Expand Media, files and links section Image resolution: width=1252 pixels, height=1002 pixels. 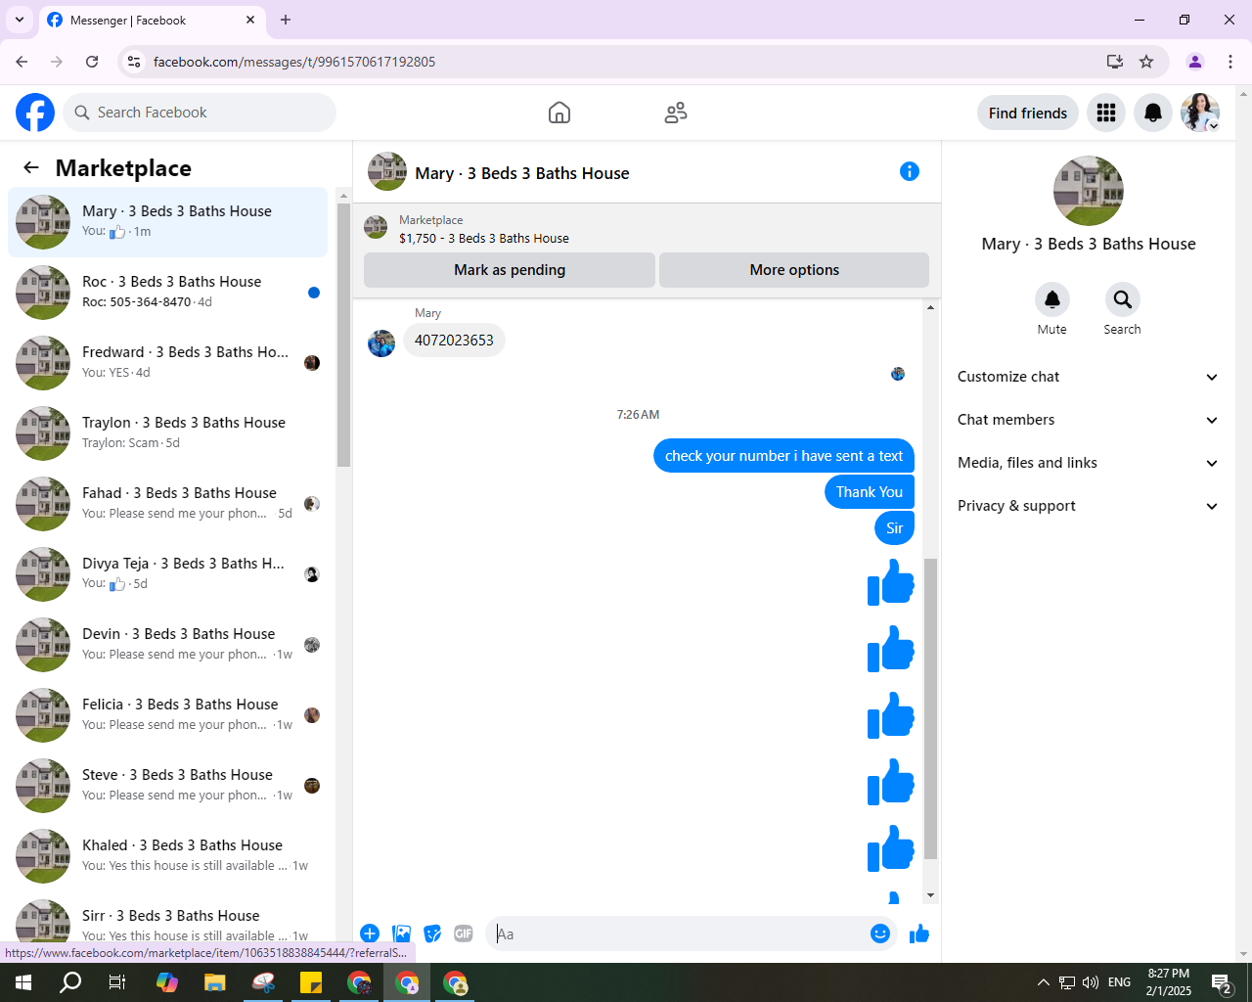pos(1088,463)
